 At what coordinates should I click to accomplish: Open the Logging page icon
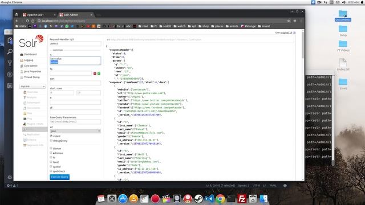[22, 60]
